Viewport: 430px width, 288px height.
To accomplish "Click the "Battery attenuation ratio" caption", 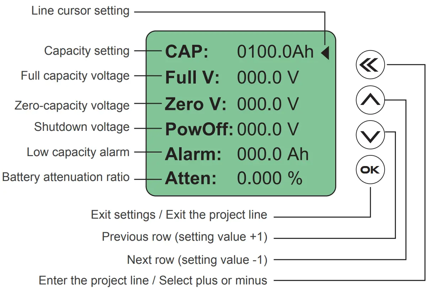I will (66, 177).
